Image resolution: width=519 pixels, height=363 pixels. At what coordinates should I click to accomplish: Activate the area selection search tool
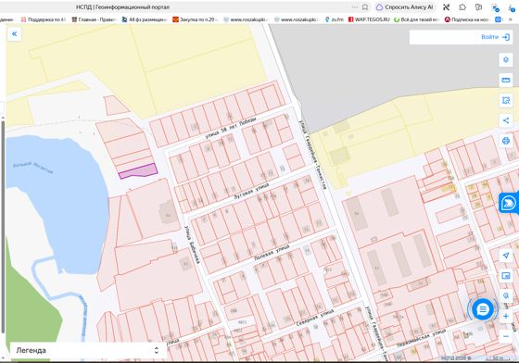[x=506, y=100]
